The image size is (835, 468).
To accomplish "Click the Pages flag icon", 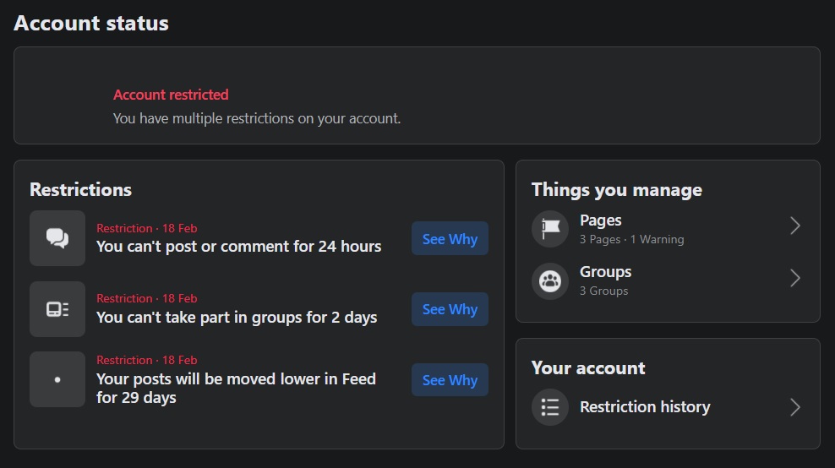I will click(550, 229).
